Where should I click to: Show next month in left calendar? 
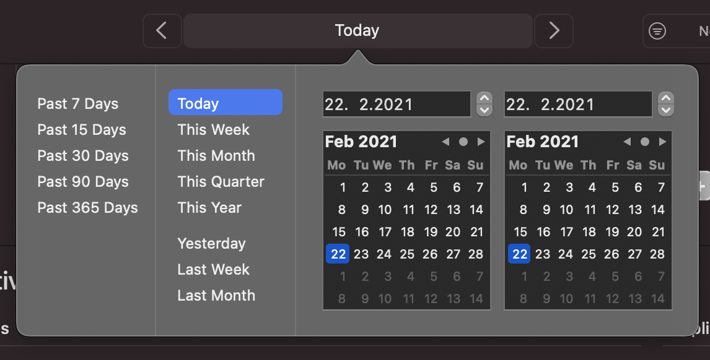click(481, 142)
